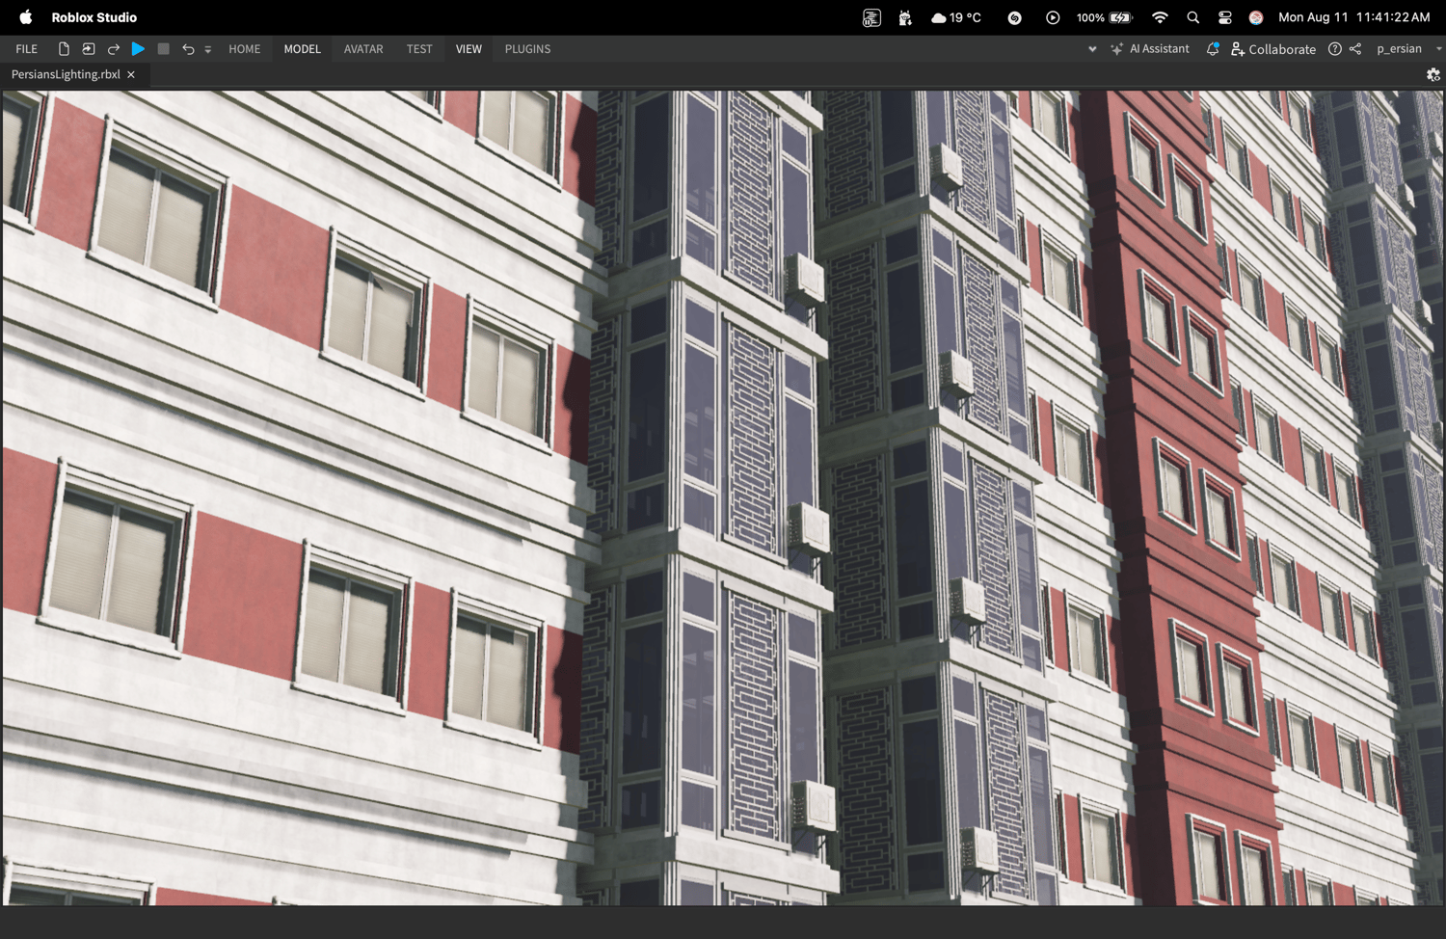
Task: Open the help question mark icon
Action: click(x=1335, y=49)
